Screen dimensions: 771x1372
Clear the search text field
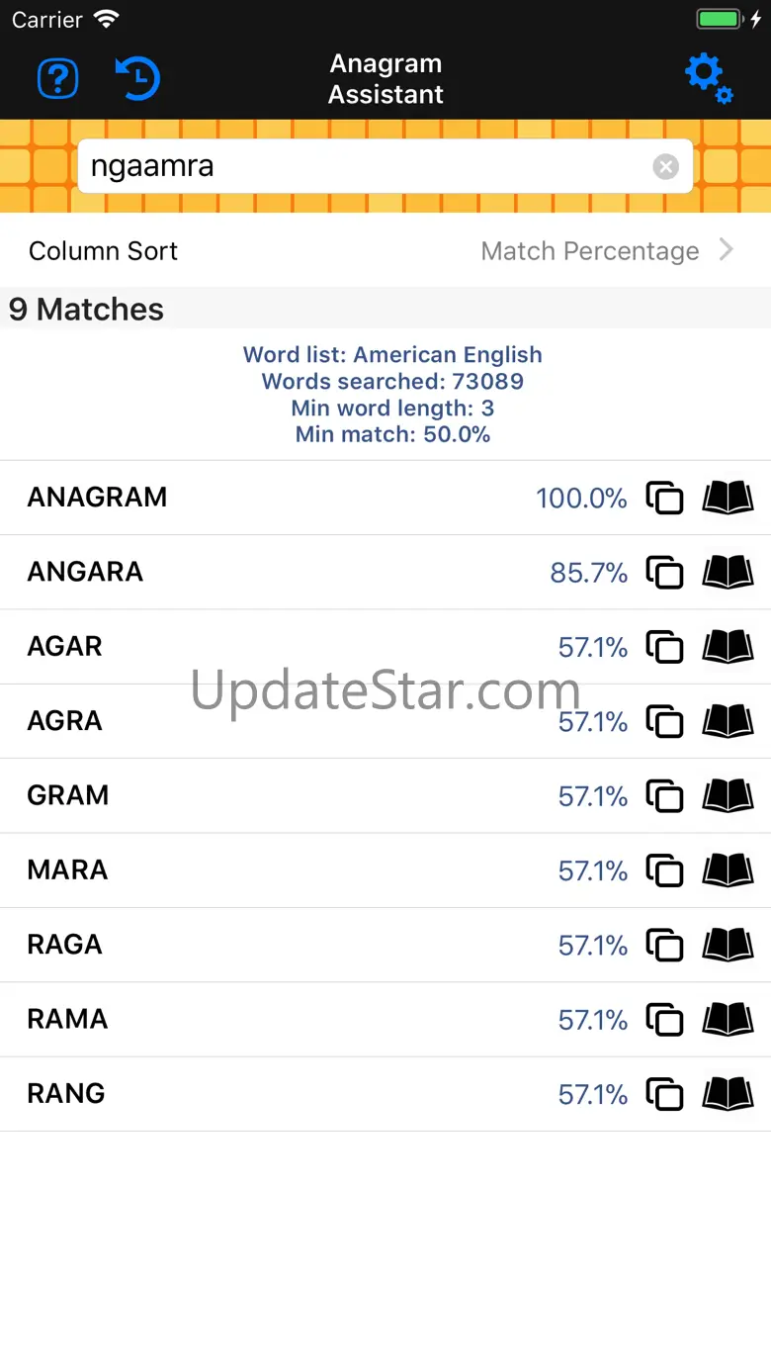coord(666,167)
